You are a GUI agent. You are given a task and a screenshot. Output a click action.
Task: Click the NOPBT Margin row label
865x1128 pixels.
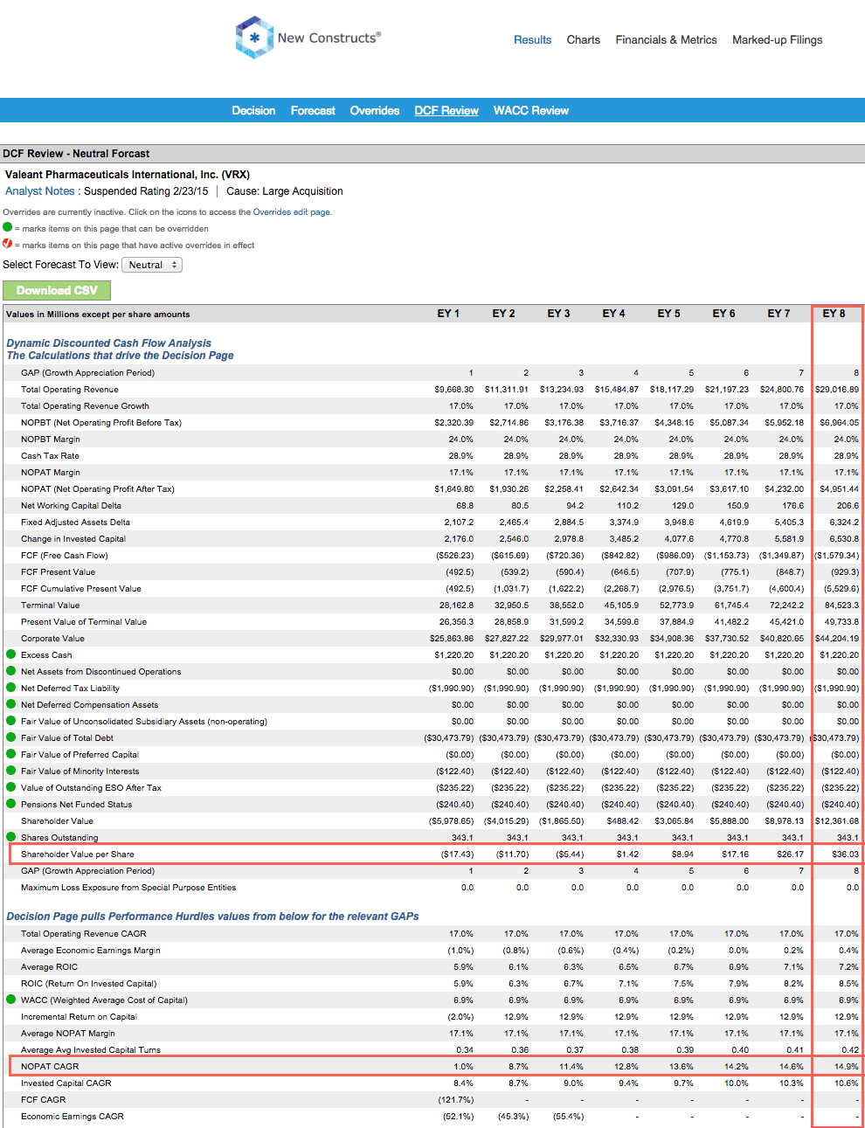51,439
